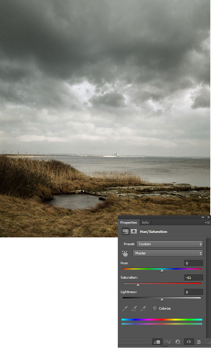Click the Lightness slider handle

162,299
